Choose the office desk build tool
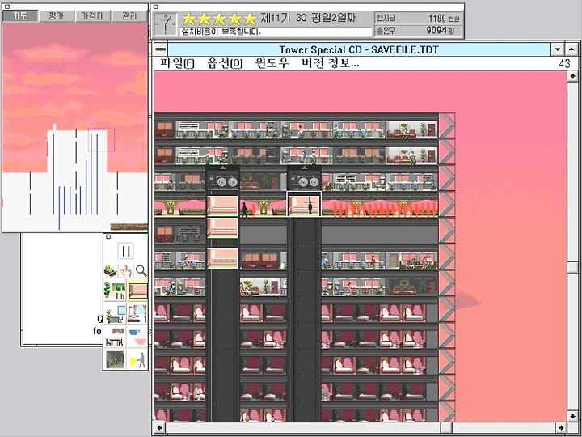 coord(115,313)
